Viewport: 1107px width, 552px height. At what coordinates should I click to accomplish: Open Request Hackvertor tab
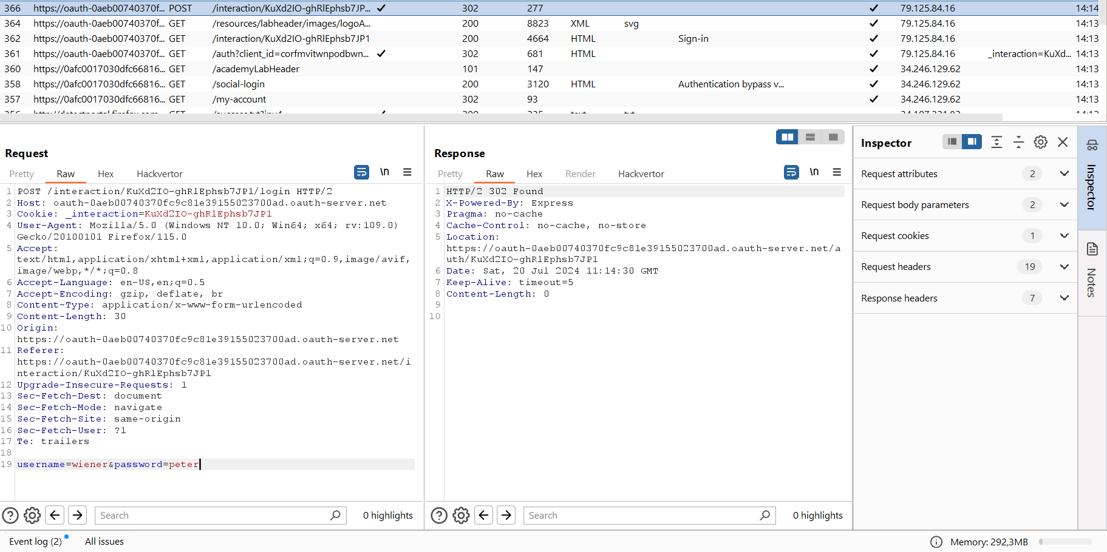coord(160,174)
